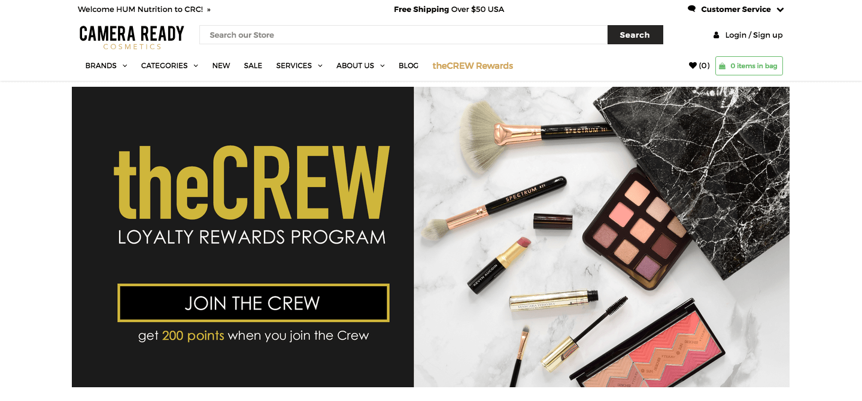The image size is (862, 401).
Task: Click the makeup products banner image
Action: [x=602, y=237]
